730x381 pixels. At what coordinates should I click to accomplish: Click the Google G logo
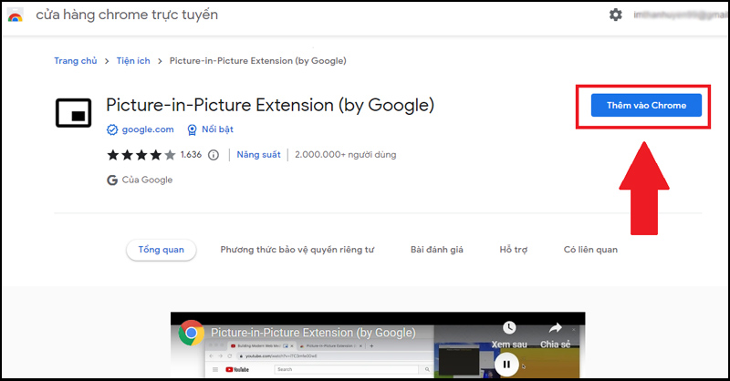pos(112,180)
